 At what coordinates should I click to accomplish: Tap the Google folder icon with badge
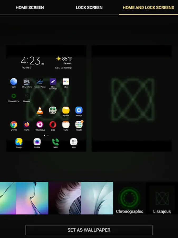(x=79, y=125)
